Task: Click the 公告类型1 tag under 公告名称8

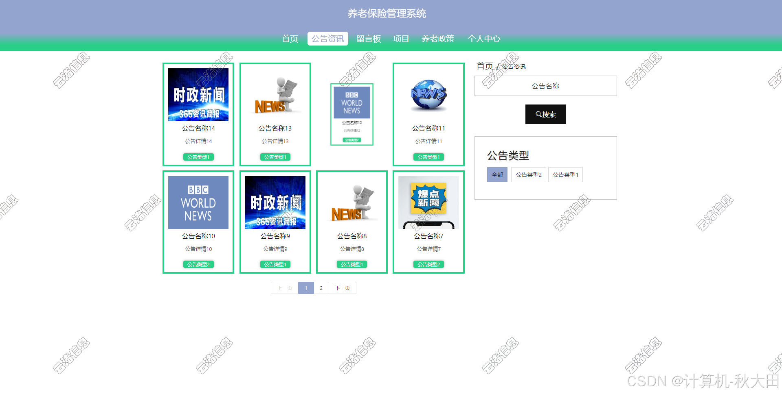Action: (352, 264)
